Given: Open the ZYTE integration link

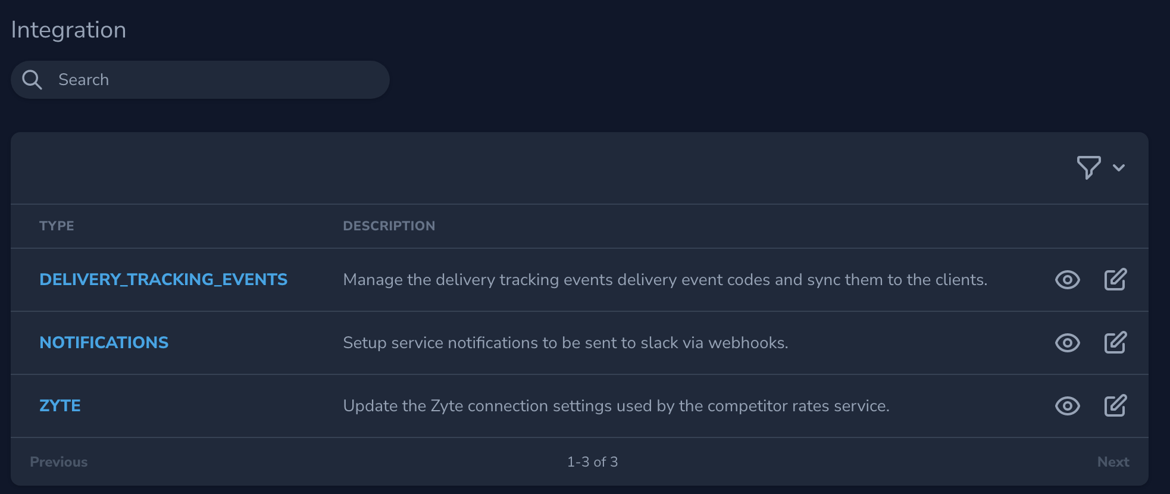Looking at the screenshot, I should coord(60,405).
